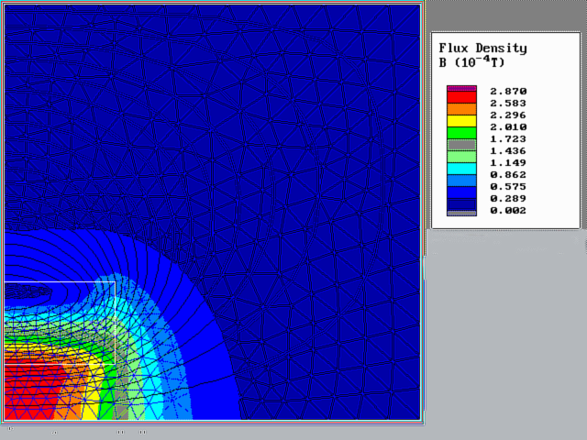Click the cyan legend color band
This screenshot has width=587, height=440.
pos(462,169)
